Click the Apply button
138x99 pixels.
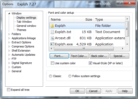pyautogui.click(x=109, y=91)
